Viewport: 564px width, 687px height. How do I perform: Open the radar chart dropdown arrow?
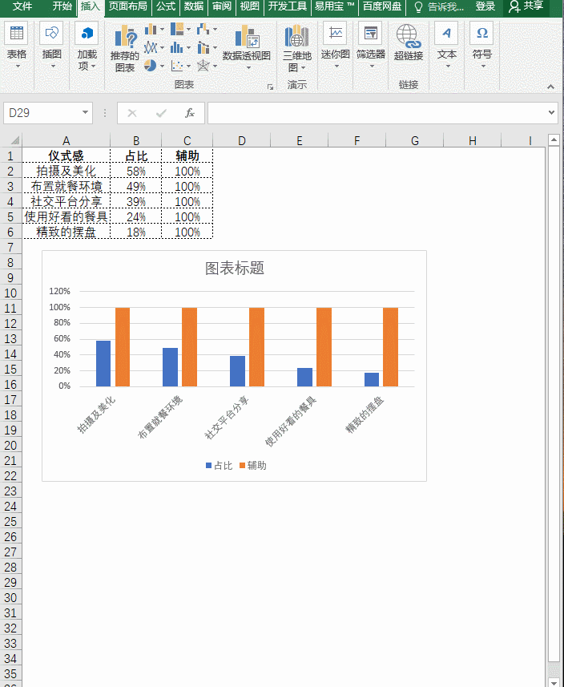coord(215,67)
